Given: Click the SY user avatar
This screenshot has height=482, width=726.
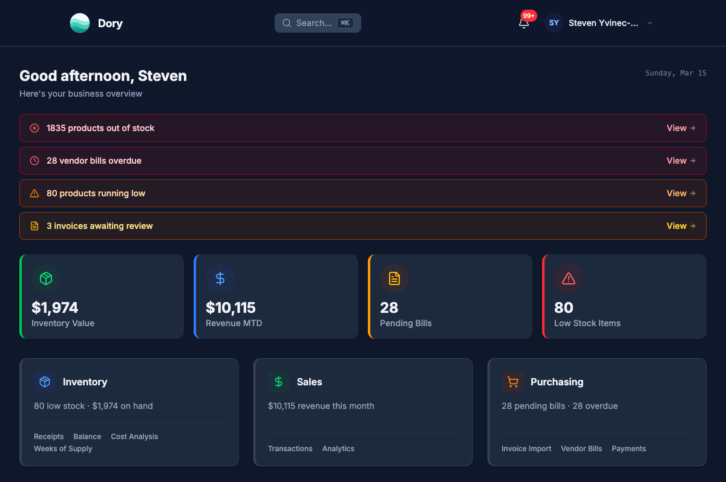Looking at the screenshot, I should (554, 23).
